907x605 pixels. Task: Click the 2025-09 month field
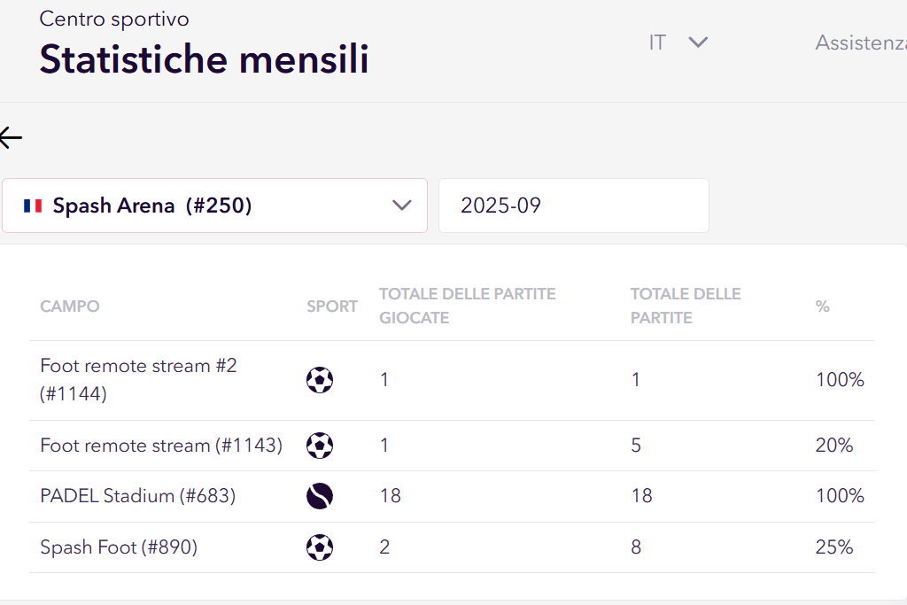tap(573, 206)
